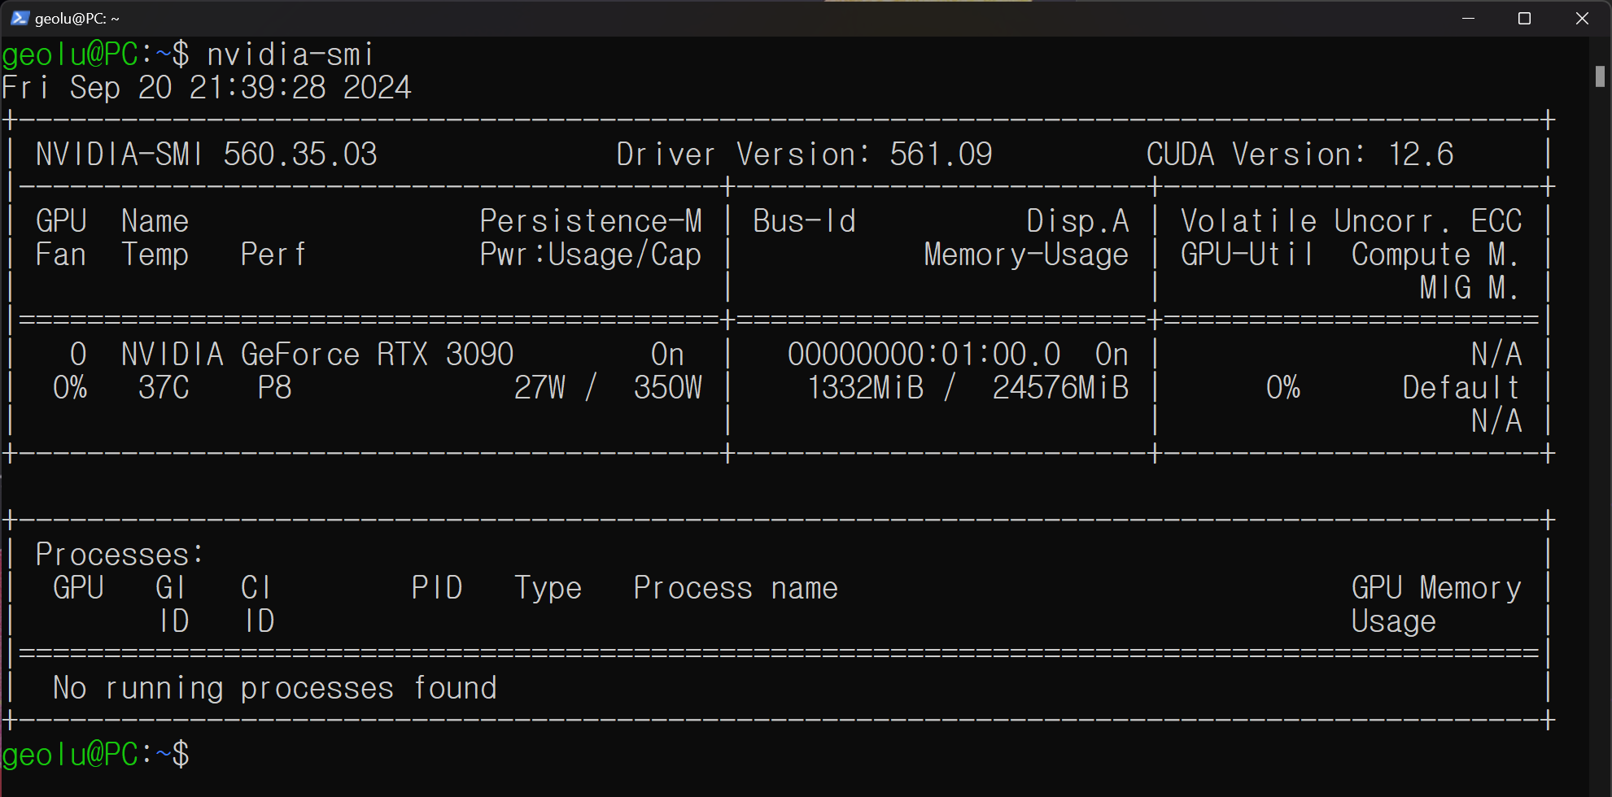Click the 'NVIDIA-SMI 560.35.03' text
This screenshot has height=797, width=1612.
tap(207, 155)
